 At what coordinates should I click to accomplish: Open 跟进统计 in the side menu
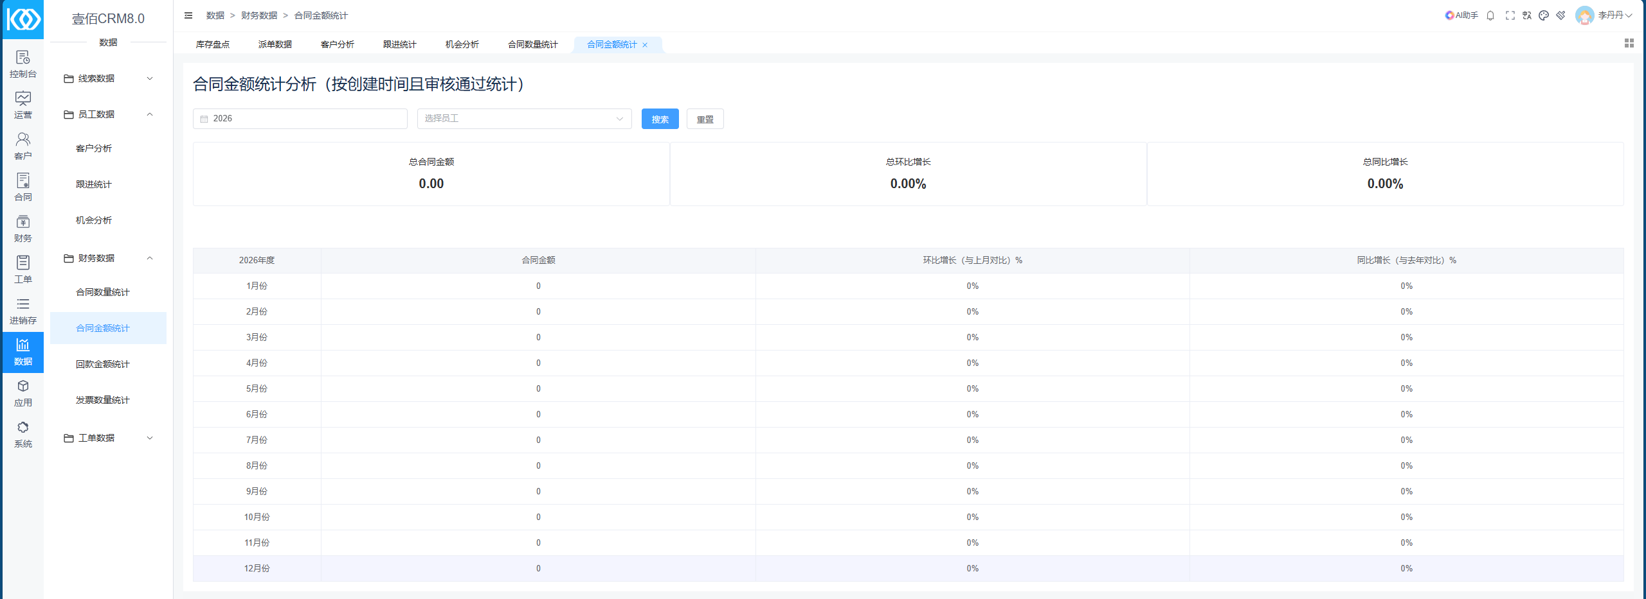(108, 184)
